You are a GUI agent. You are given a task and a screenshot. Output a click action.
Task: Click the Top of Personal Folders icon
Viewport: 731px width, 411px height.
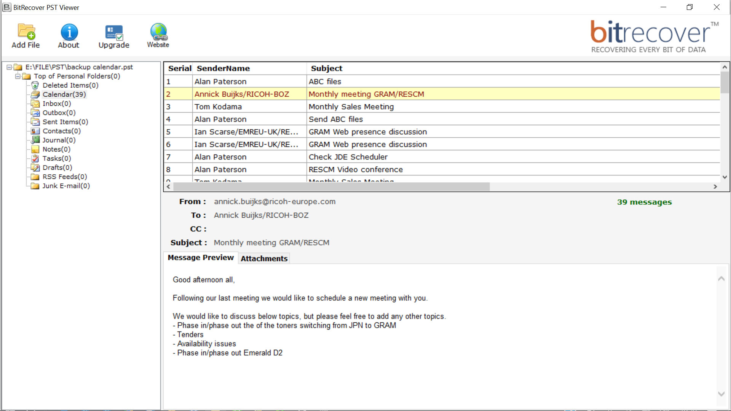[26, 76]
